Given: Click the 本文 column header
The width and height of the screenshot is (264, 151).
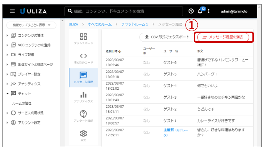Looking at the screenshot, I should (200, 51).
